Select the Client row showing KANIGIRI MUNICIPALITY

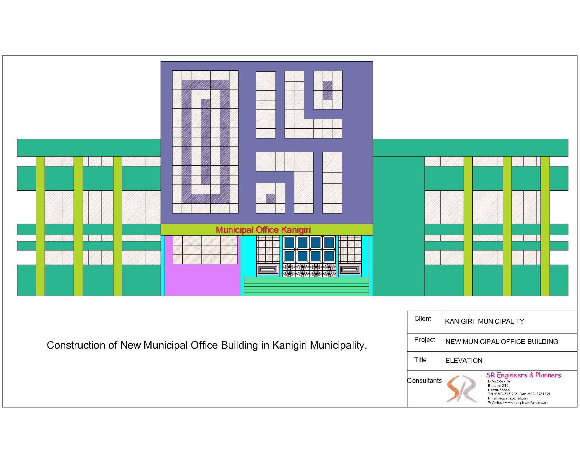coord(484,321)
